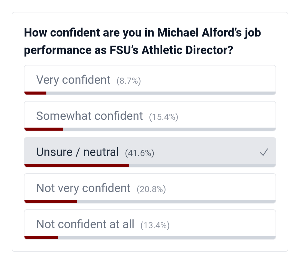Click the gray unfilled bar of Unsure / neutral
Viewport: 300px width, 262px height.
click(x=202, y=165)
